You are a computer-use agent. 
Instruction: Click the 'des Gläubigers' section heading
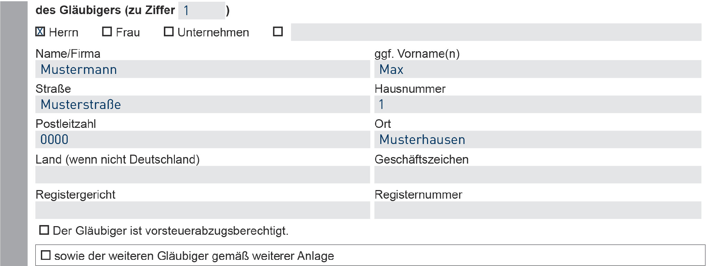(105, 10)
